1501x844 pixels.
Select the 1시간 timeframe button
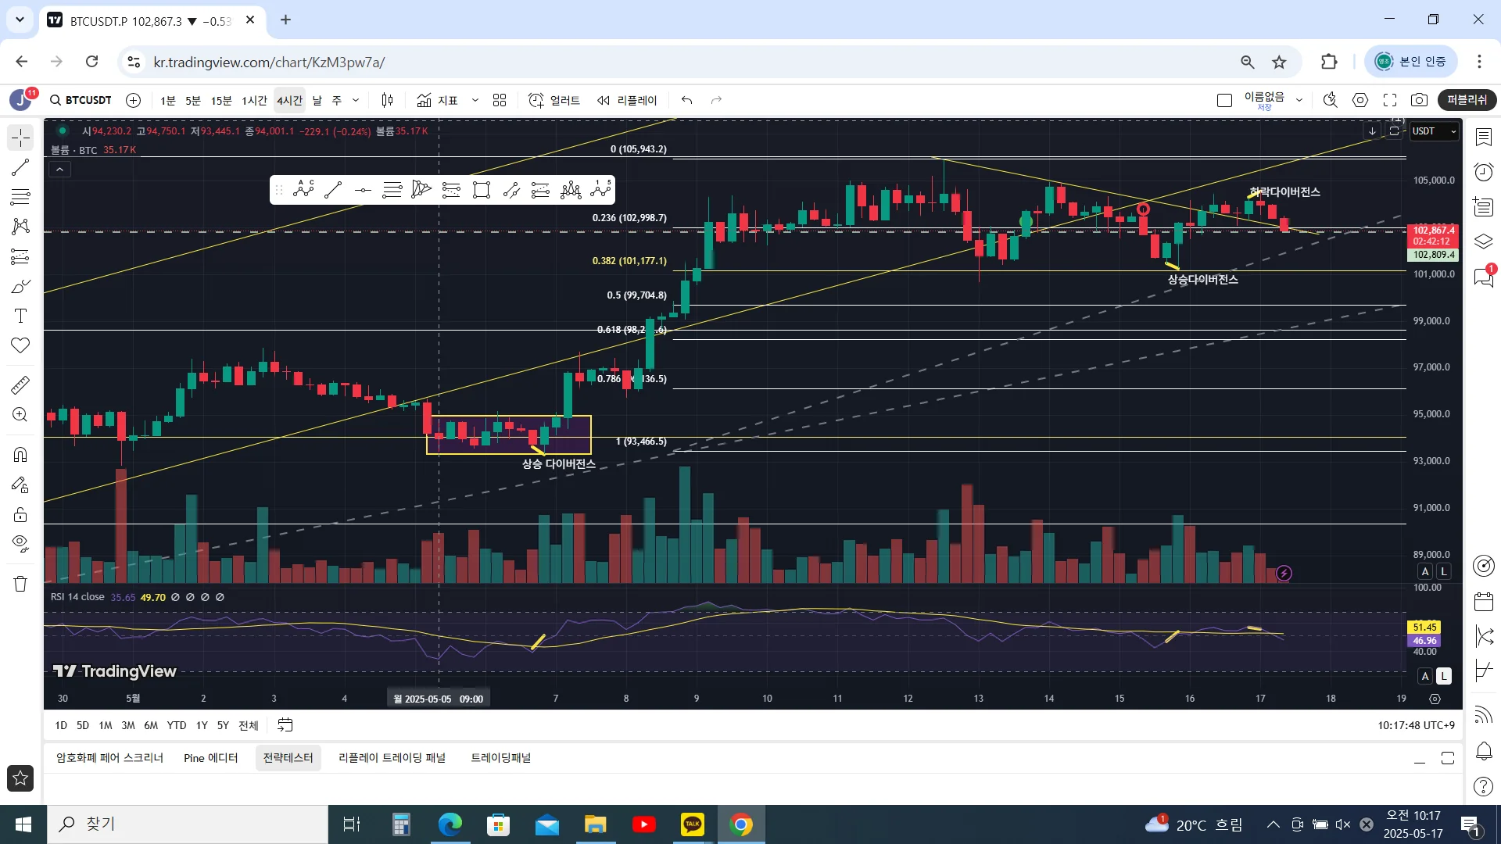pos(254,100)
